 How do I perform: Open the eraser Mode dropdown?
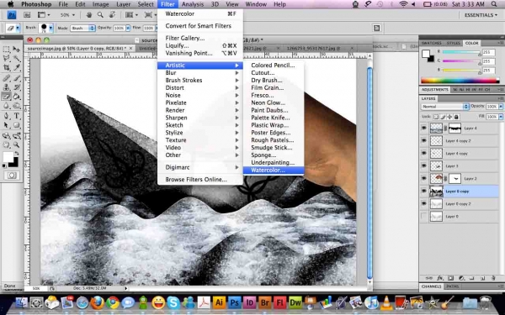click(82, 29)
